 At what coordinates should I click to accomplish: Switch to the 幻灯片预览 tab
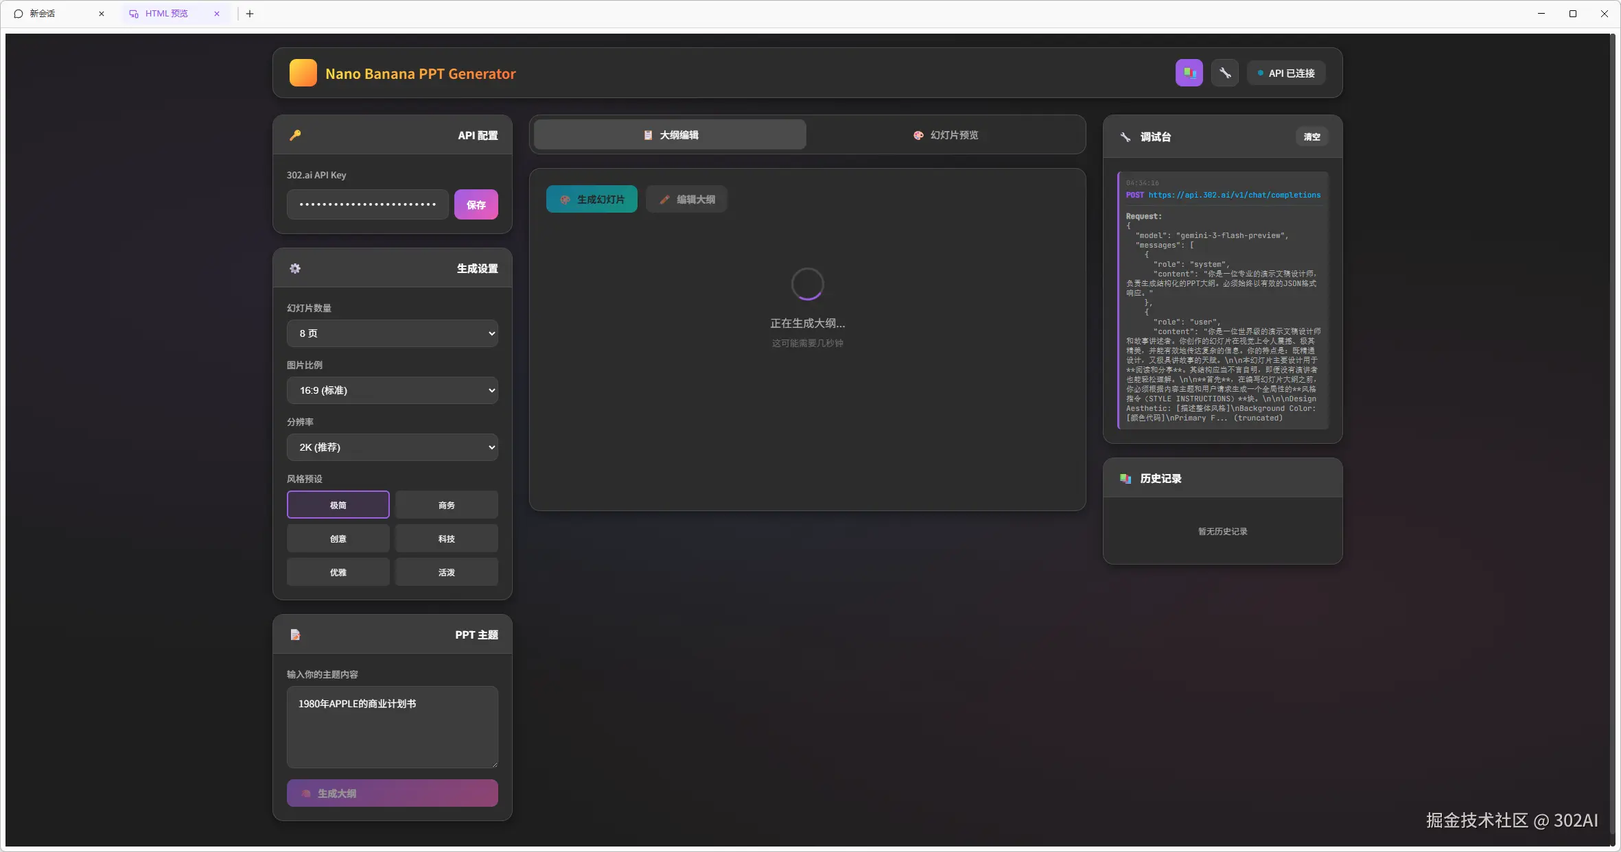pos(945,135)
